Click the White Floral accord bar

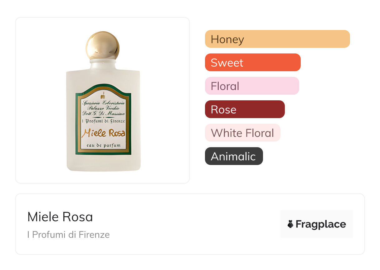(242, 133)
